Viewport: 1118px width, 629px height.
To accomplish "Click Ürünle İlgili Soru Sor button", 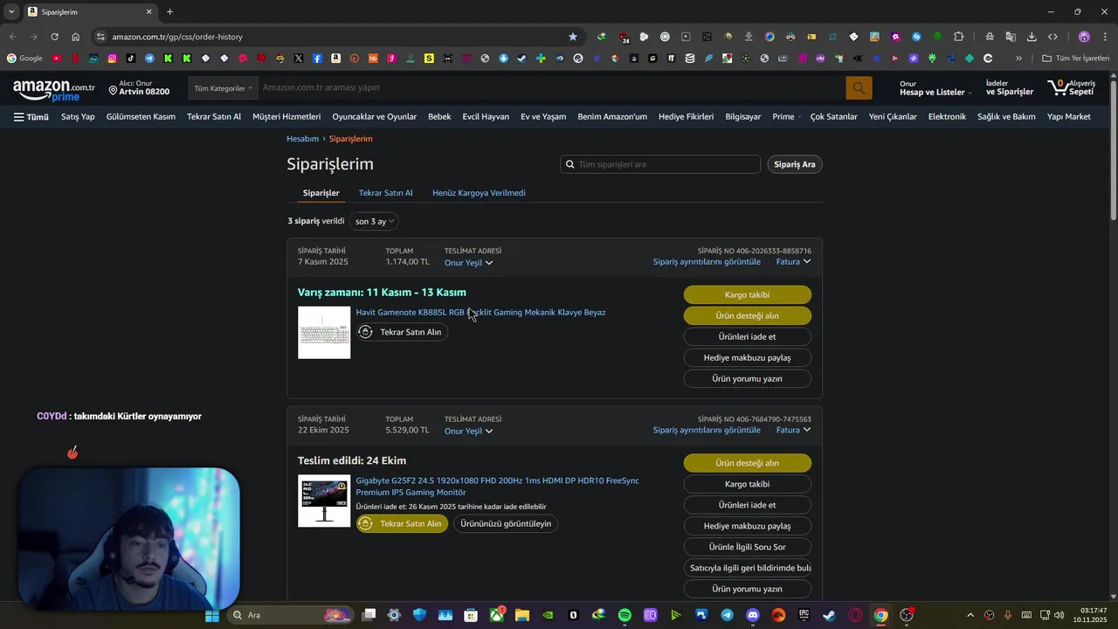I will [x=747, y=547].
